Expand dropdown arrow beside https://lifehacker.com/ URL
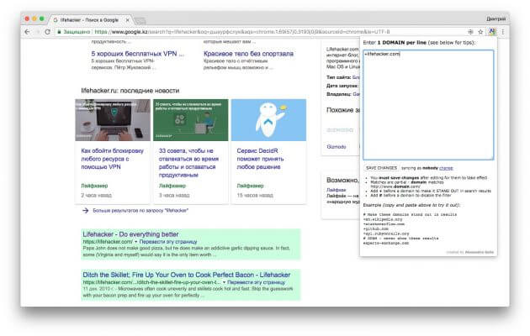The height and width of the screenshot is (336, 530). [x=136, y=242]
